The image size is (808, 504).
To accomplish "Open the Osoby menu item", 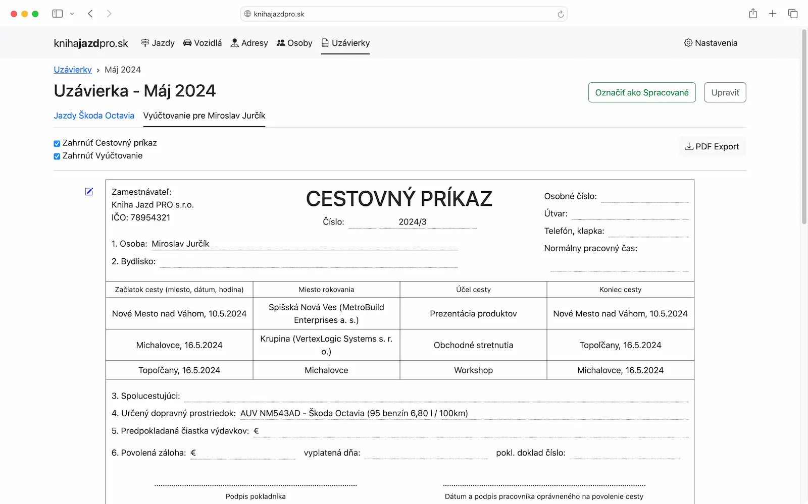I will coord(294,43).
